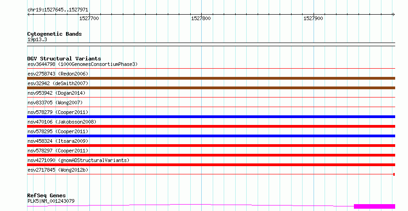Click the thin red line under nsv833705
The width and height of the screenshot is (408, 211).
pos(211,107)
